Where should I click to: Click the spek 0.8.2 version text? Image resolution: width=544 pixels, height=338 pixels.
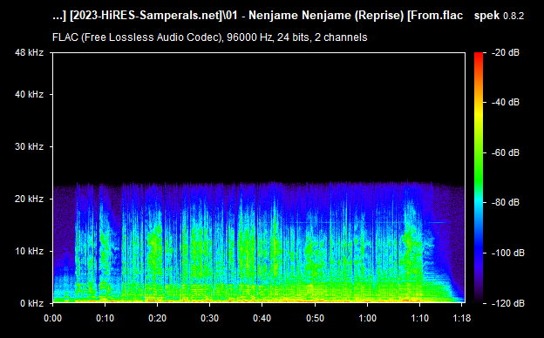click(x=499, y=16)
